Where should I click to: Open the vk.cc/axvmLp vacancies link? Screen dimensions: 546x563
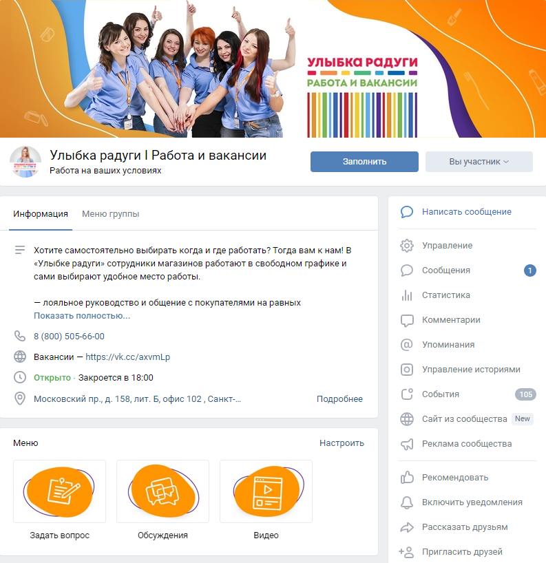128,357
